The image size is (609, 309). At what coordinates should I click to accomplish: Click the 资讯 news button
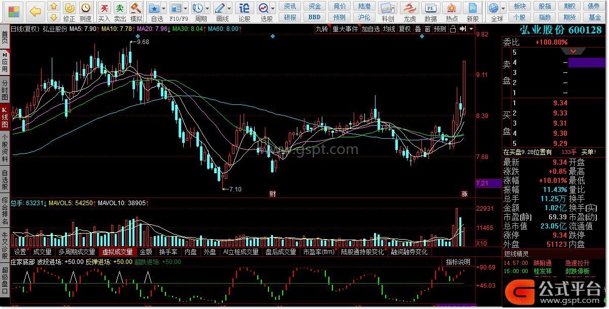click(x=290, y=6)
